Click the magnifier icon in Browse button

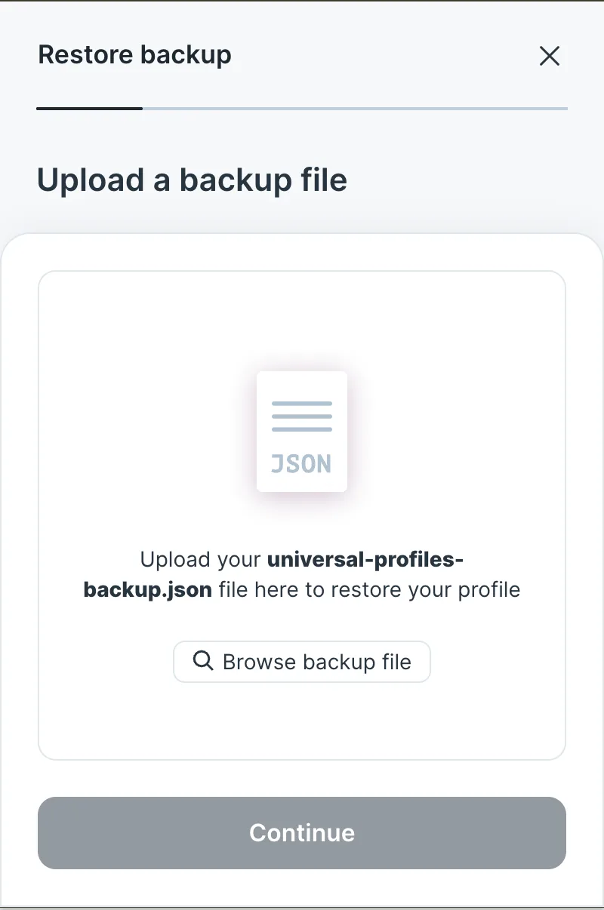[203, 661]
